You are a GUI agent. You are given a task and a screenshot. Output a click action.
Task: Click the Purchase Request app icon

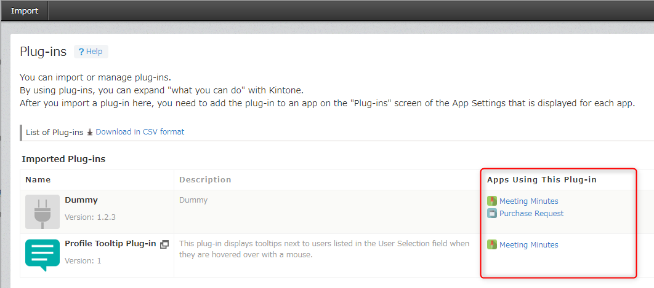pos(491,214)
